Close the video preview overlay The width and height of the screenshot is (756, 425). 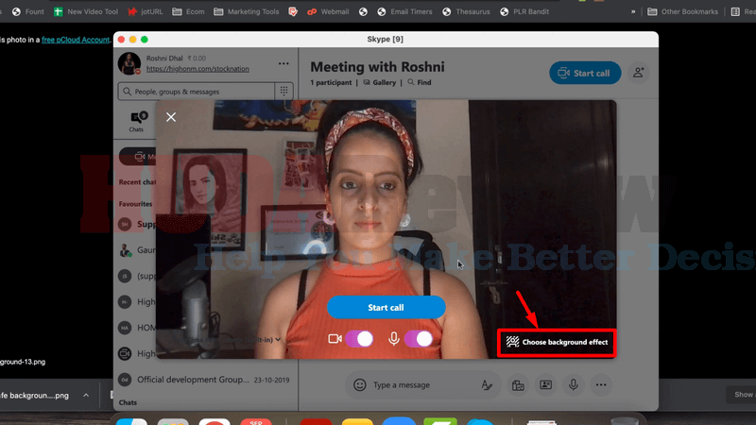(171, 117)
